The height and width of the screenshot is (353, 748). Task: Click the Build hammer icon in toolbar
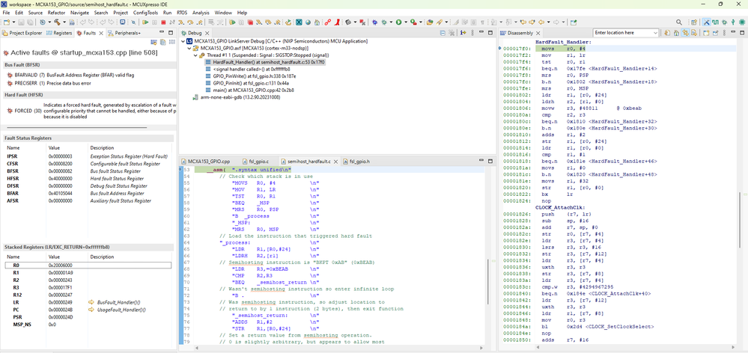coord(57,22)
